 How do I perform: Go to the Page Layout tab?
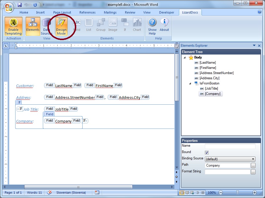point(62,12)
